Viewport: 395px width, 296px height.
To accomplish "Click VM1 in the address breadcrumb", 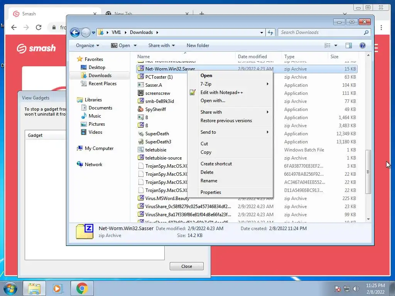I will (116, 32).
